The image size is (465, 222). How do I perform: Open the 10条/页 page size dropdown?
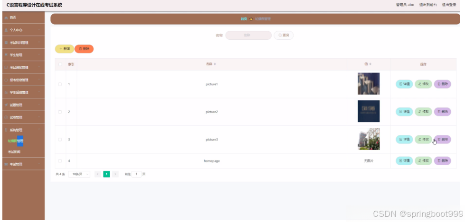(79, 174)
